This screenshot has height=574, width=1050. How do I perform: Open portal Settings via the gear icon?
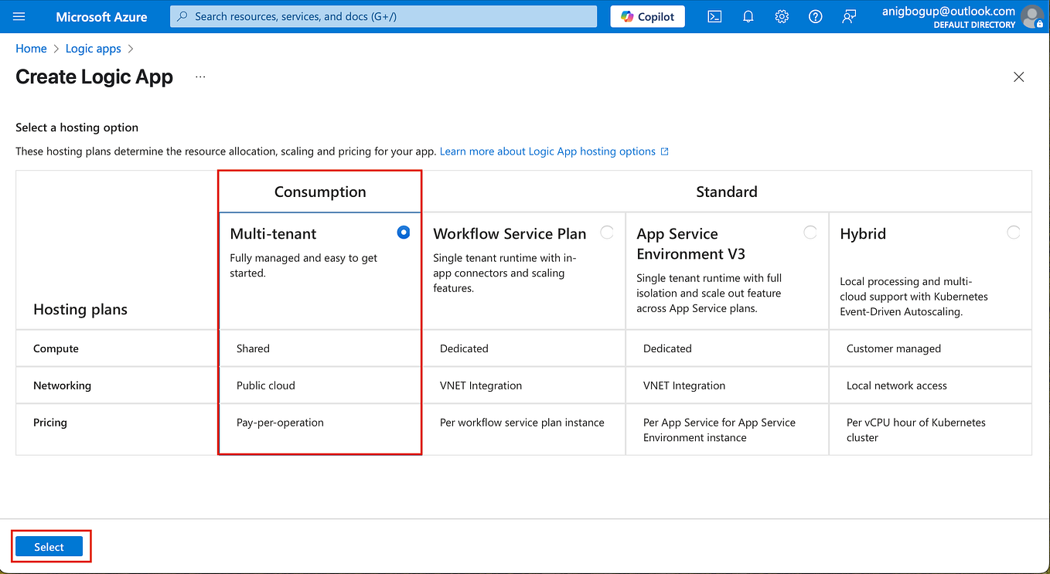pos(781,15)
